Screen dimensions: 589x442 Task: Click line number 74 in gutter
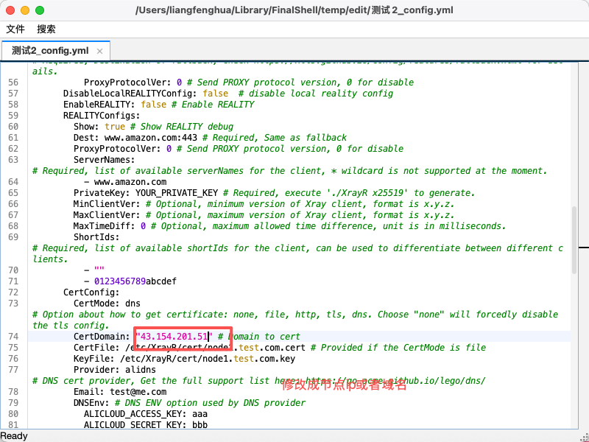pos(13,337)
